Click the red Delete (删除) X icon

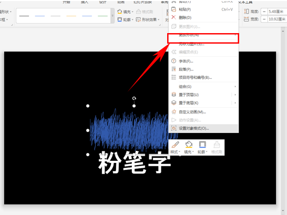coord(173,17)
